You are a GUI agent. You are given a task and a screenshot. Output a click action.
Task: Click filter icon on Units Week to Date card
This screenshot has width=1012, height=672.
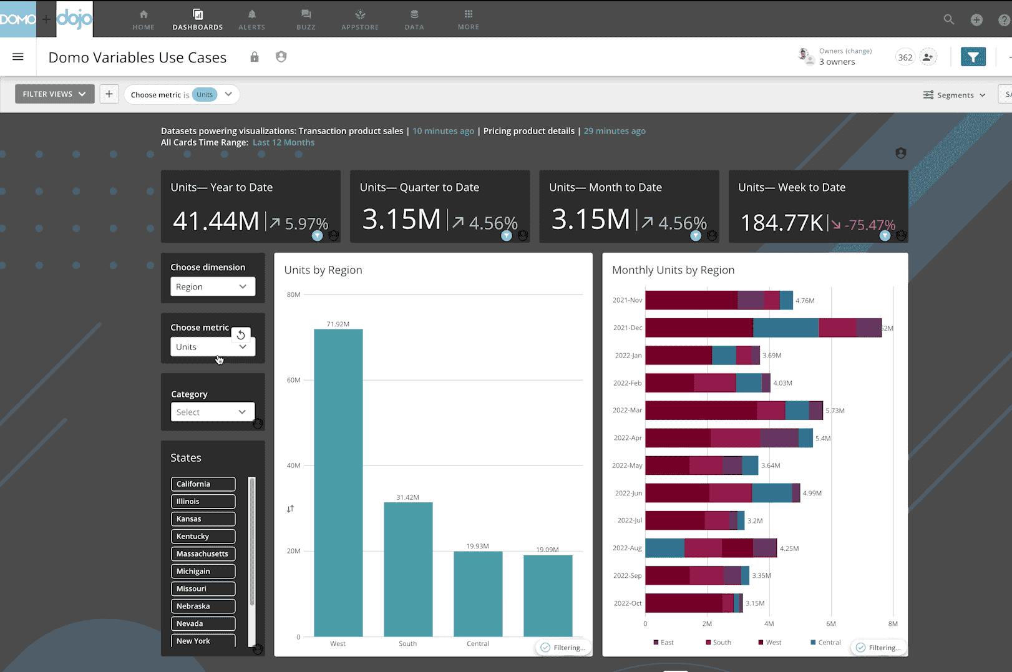pyautogui.click(x=885, y=235)
